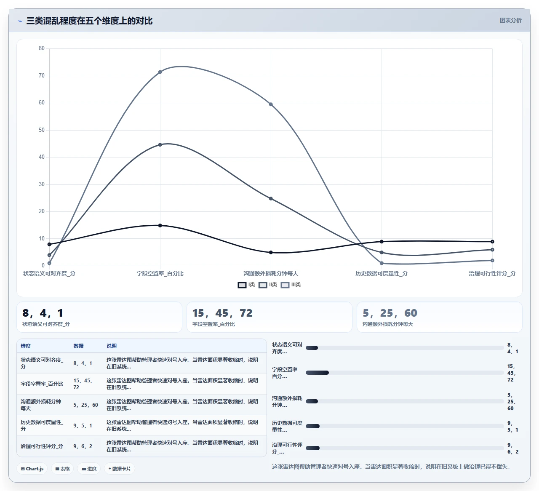Select the 进度 tag chip
This screenshot has height=491, width=539.
pyautogui.click(x=89, y=469)
